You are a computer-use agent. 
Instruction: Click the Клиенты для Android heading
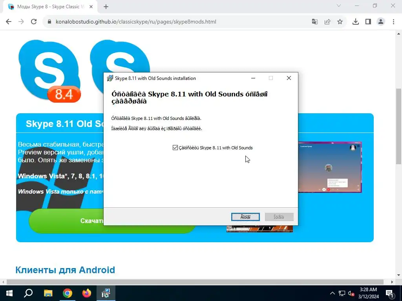[65, 270]
